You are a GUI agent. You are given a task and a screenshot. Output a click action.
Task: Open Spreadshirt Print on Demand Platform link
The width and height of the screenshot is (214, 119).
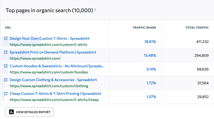coord(53,52)
